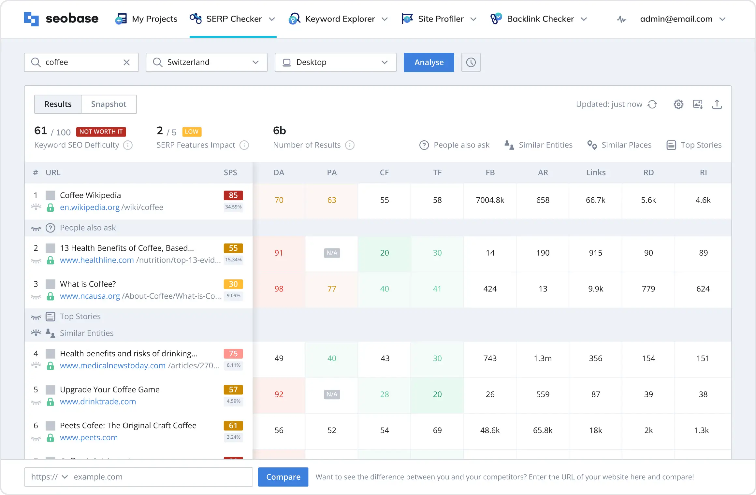Open the Keyword Explorer menu
Viewport: 756px width, 495px height.
click(x=338, y=19)
